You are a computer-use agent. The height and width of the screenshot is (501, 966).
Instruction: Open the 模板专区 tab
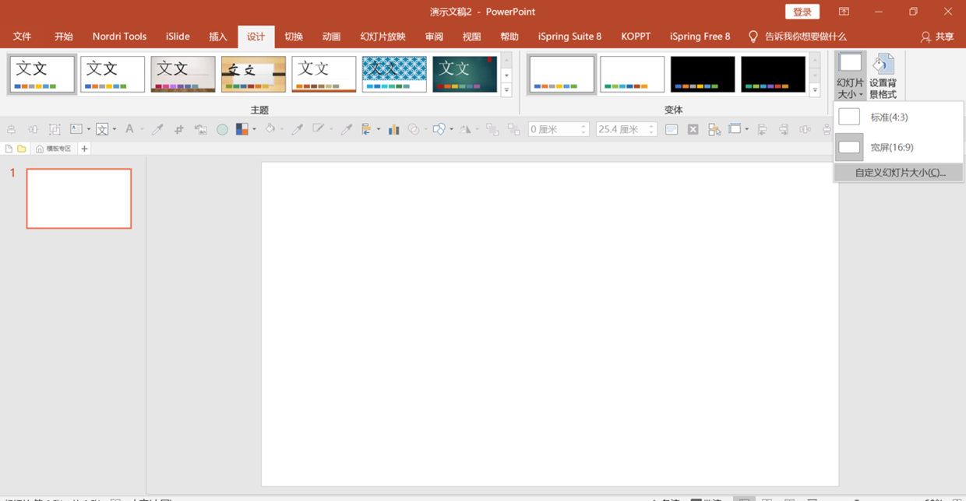pyautogui.click(x=54, y=149)
